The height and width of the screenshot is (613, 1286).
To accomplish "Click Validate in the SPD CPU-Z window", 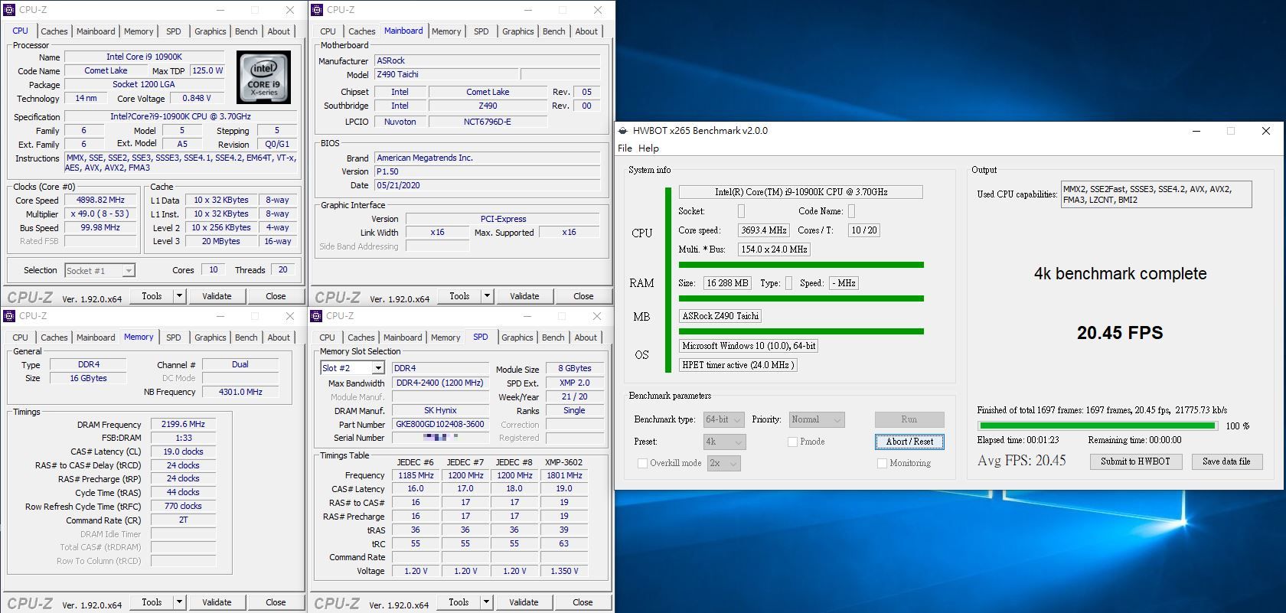I will (x=524, y=602).
